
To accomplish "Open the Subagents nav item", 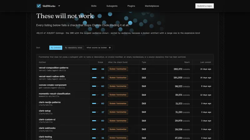I will [112, 6].
